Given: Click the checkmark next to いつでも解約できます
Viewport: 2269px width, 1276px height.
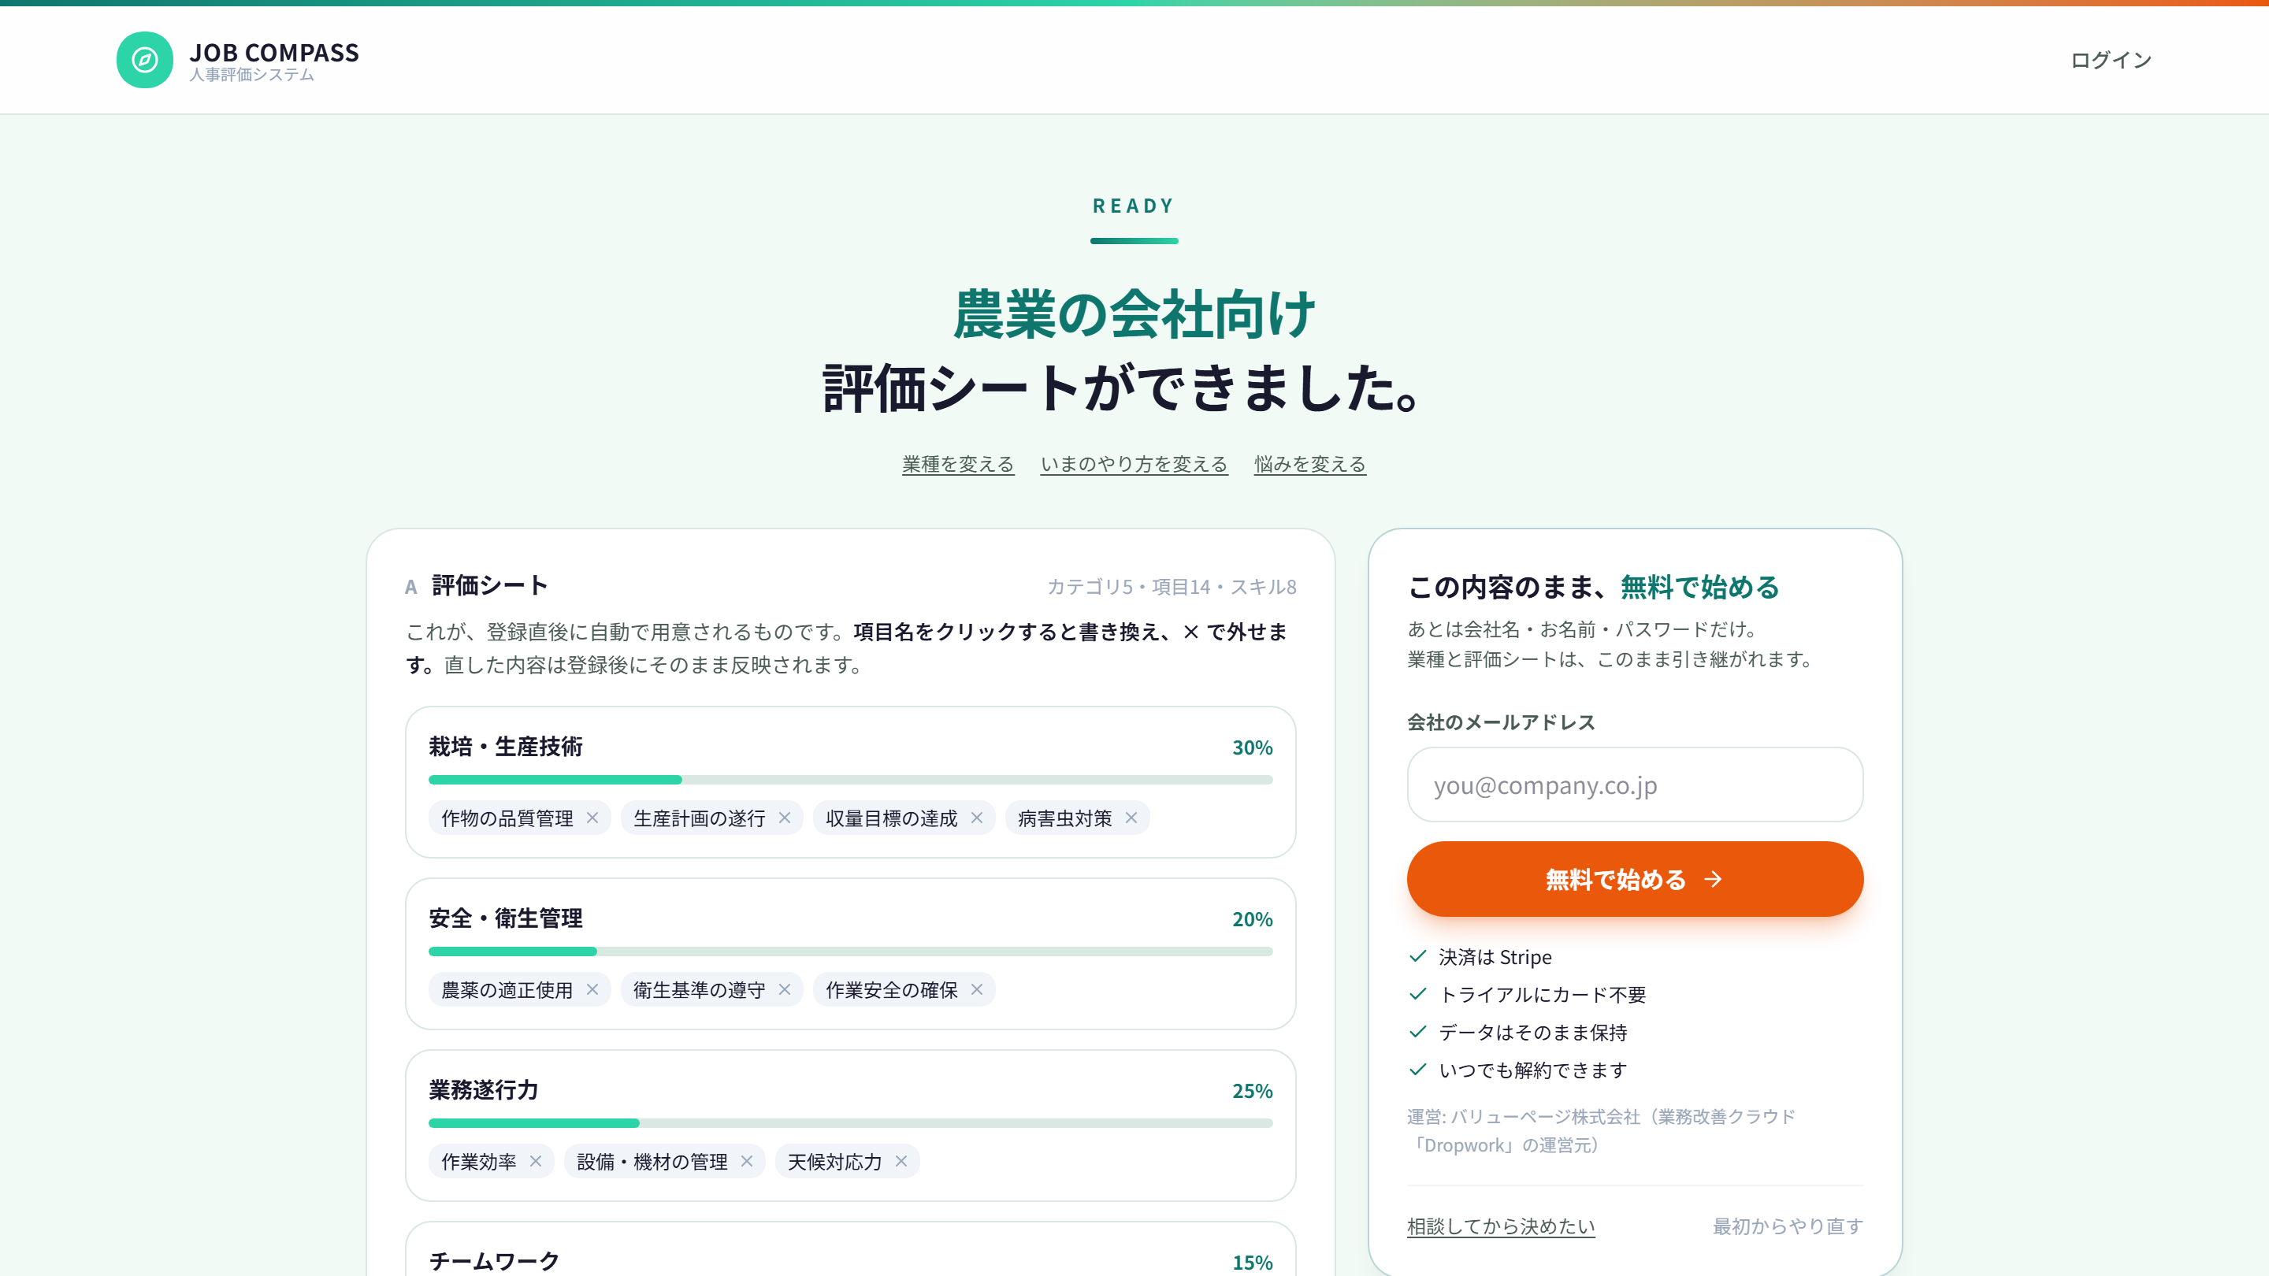Looking at the screenshot, I should click(x=1418, y=1070).
